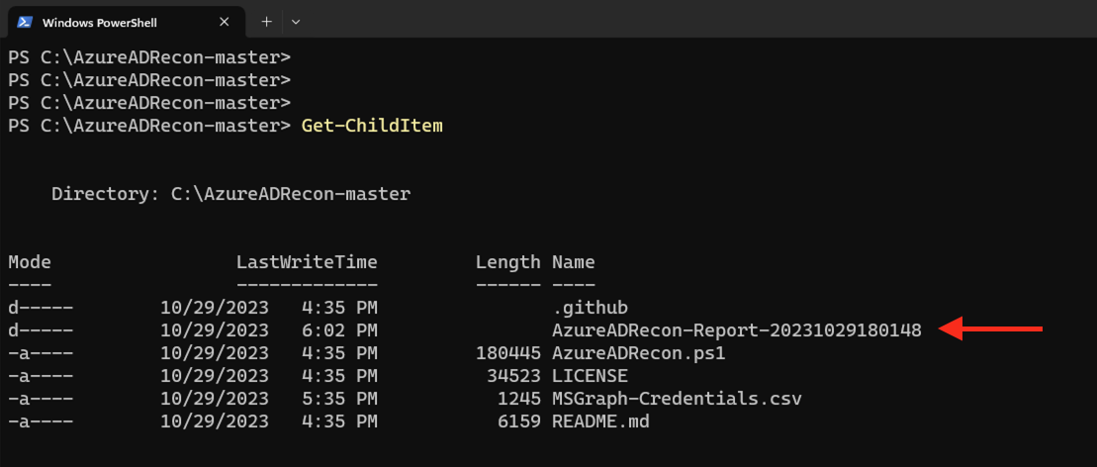Screen dimensions: 1097x467
Task: Click the Get-ChildItem command text
Action: [x=372, y=126]
